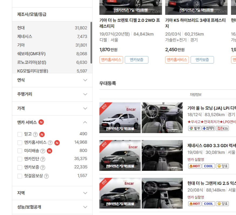The image size is (236, 215).
Task: Open help icon next to 엔카홈서비스
Action: pos(50,143)
